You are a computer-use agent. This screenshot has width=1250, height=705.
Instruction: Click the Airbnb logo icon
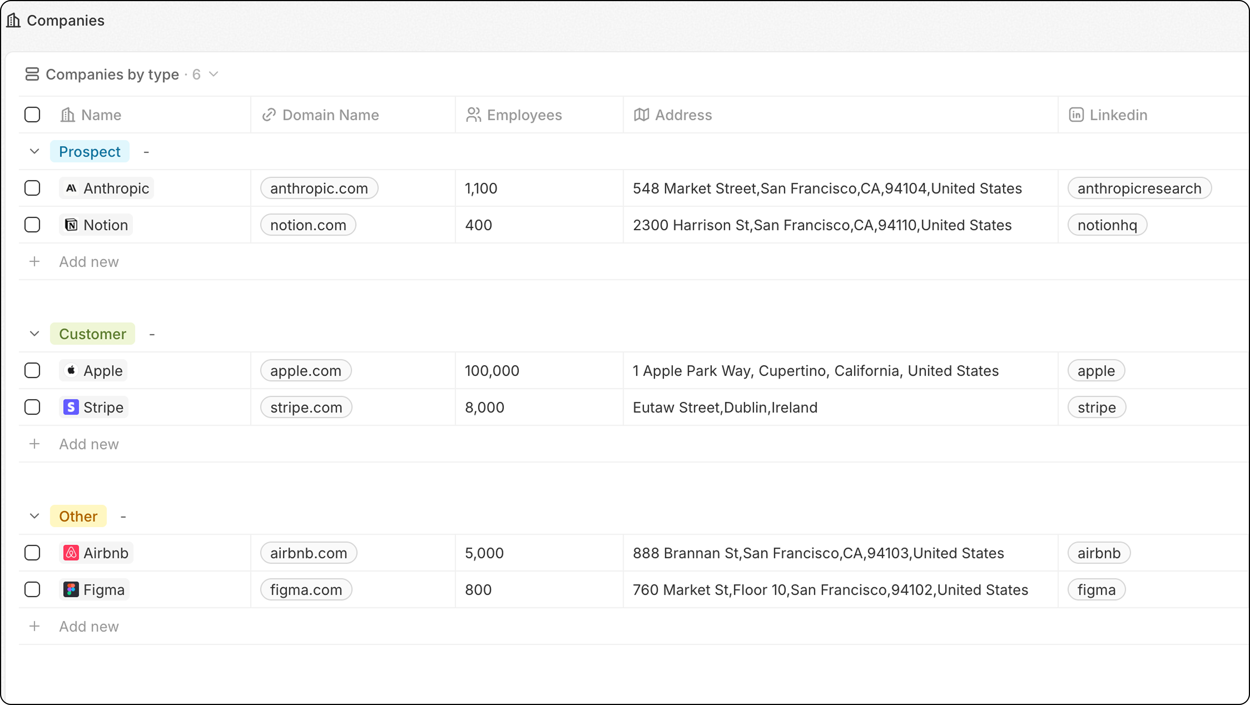(71, 553)
